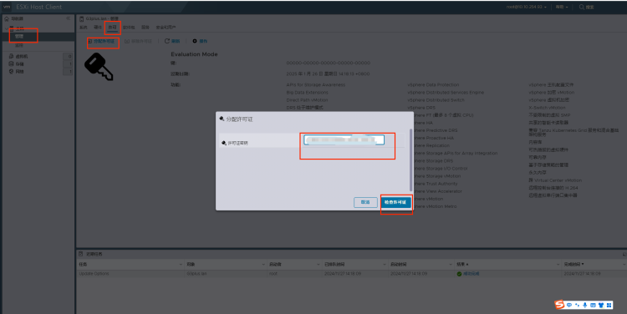Click the virtual machines count badge 0
627x314 pixels.
[69, 56]
